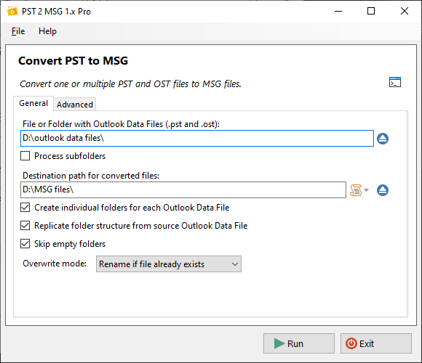Browse for source Outlook data files folder

(383, 139)
